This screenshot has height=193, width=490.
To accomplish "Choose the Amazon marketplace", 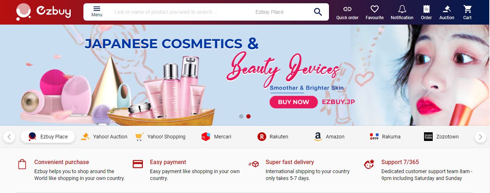I will (x=329, y=137).
